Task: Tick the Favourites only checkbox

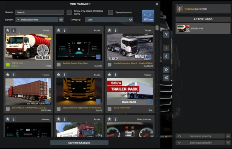Action: click(x=111, y=12)
